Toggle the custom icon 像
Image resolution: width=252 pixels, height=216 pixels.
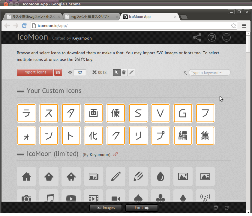(x=116, y=113)
